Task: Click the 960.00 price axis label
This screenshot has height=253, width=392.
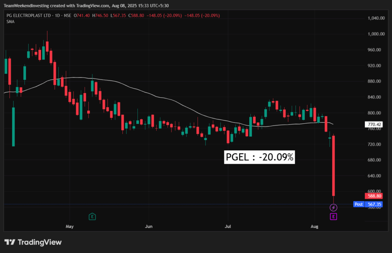Action: pos(374,50)
